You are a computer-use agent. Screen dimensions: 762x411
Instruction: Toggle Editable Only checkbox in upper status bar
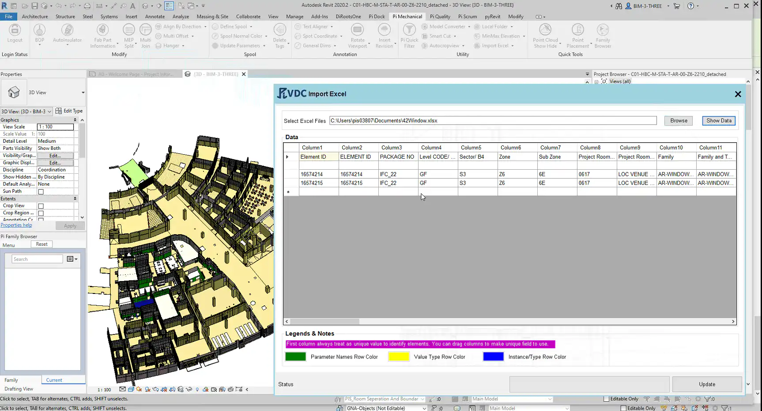606,399
